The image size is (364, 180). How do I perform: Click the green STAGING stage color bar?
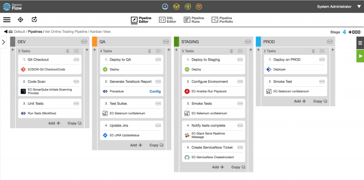point(176,42)
